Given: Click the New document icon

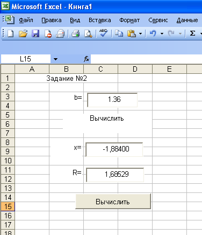Looking at the screenshot, I should point(10,33).
